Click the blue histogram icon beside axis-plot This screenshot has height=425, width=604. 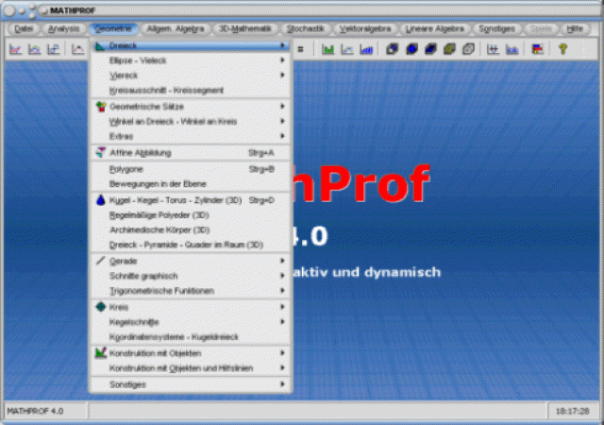(512, 49)
